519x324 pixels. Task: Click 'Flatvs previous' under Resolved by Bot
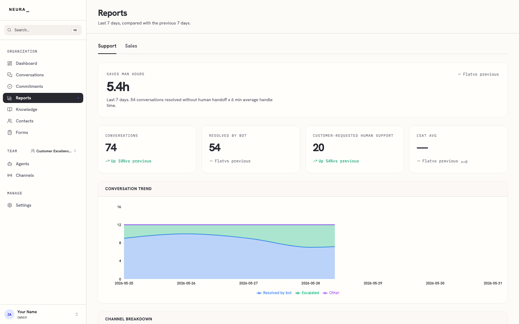point(232,161)
